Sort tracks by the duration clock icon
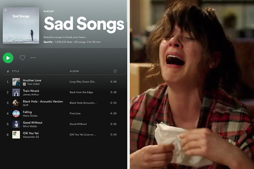254x169 pixels. pyautogui.click(x=115, y=71)
